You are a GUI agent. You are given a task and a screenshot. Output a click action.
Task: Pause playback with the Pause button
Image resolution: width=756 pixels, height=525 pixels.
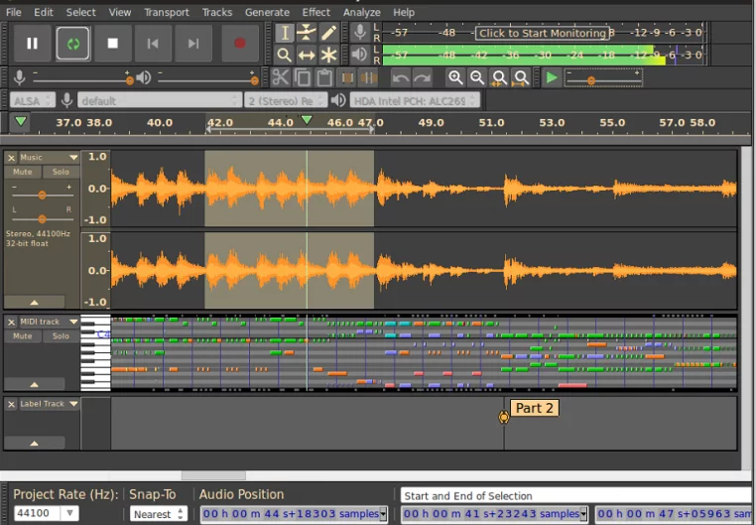(33, 44)
